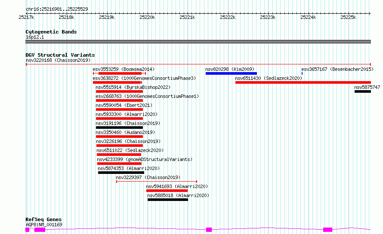Image resolution: width=383 pixels, height=234 pixels.
Task: Click the AQP8|NM_001169 gene label
Action: 44,225
